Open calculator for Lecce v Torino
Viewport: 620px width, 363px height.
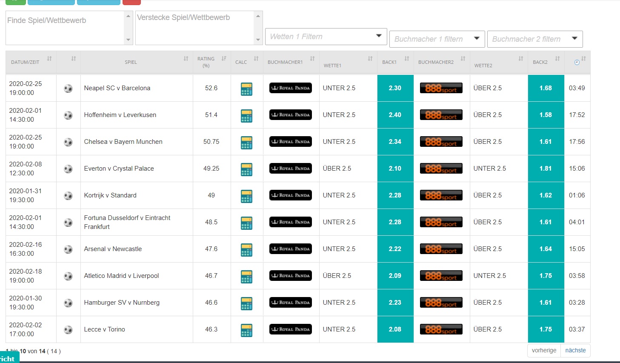pyautogui.click(x=246, y=330)
